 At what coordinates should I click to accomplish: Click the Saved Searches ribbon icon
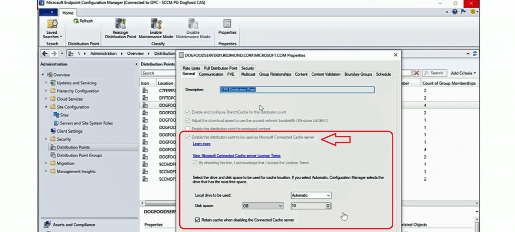point(52,25)
